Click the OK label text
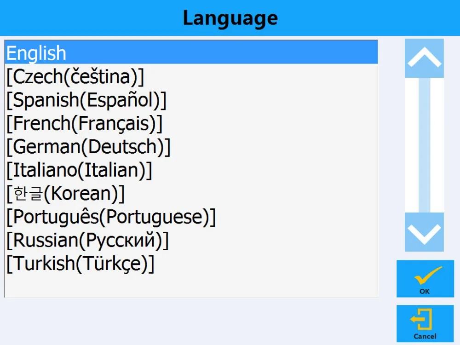The width and height of the screenshot is (460, 345). coord(425,291)
